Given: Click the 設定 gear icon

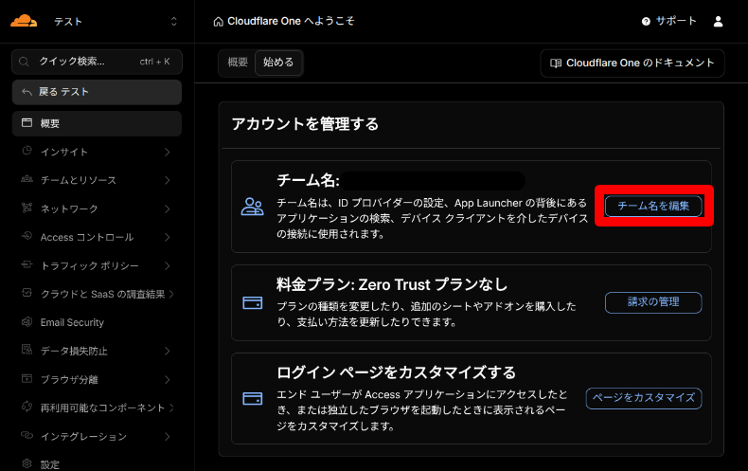Looking at the screenshot, I should click(x=27, y=463).
